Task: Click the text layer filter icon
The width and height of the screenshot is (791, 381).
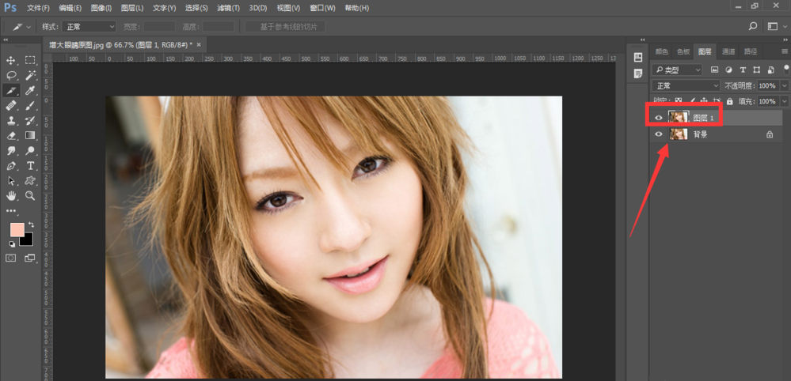Action: (x=743, y=70)
